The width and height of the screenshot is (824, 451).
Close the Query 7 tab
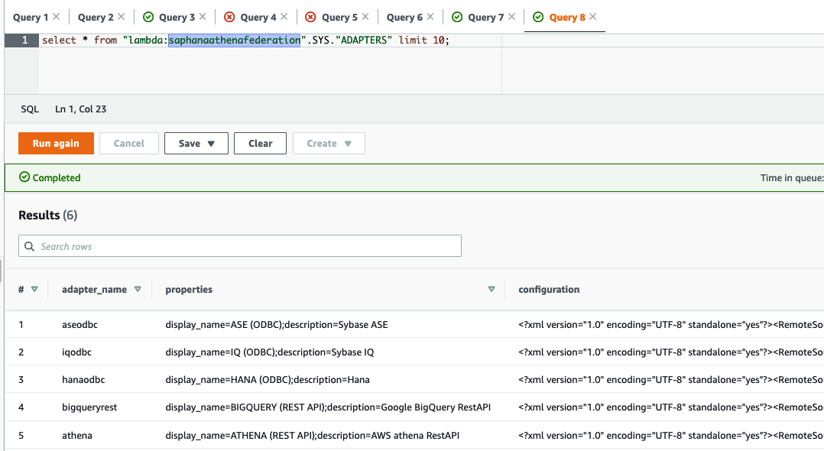(511, 17)
